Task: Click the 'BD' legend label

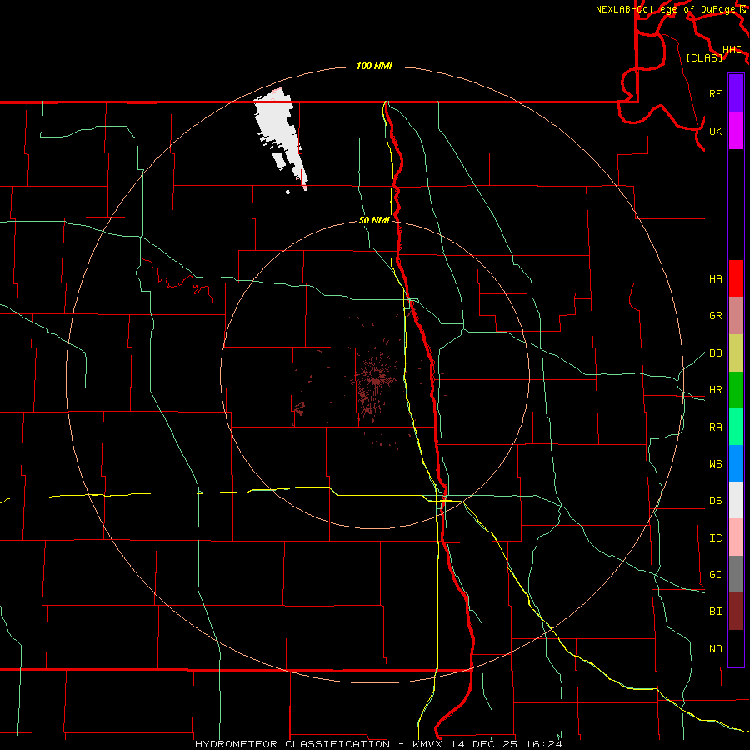Action: pos(715,353)
